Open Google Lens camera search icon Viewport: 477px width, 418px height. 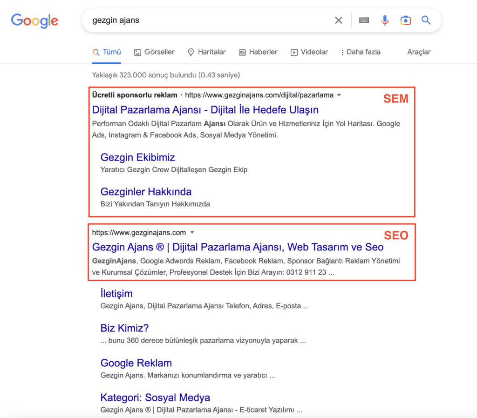click(406, 20)
